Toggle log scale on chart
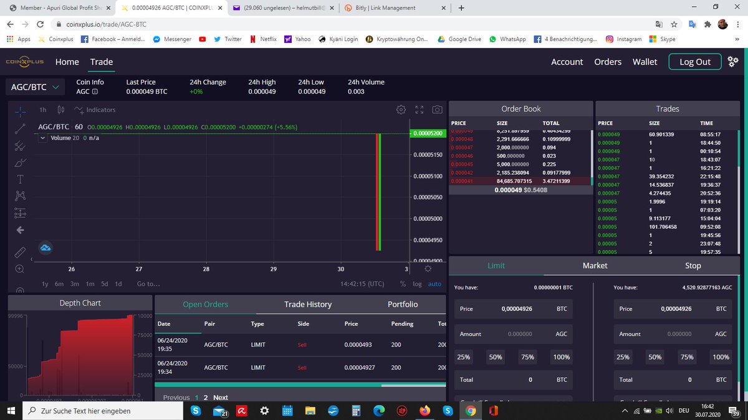748x420 pixels. tap(417, 284)
